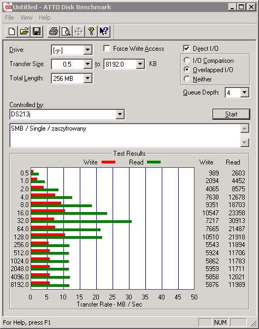The image size is (259, 329).
Task: Expand the Drive dropdown list
Action: point(87,50)
